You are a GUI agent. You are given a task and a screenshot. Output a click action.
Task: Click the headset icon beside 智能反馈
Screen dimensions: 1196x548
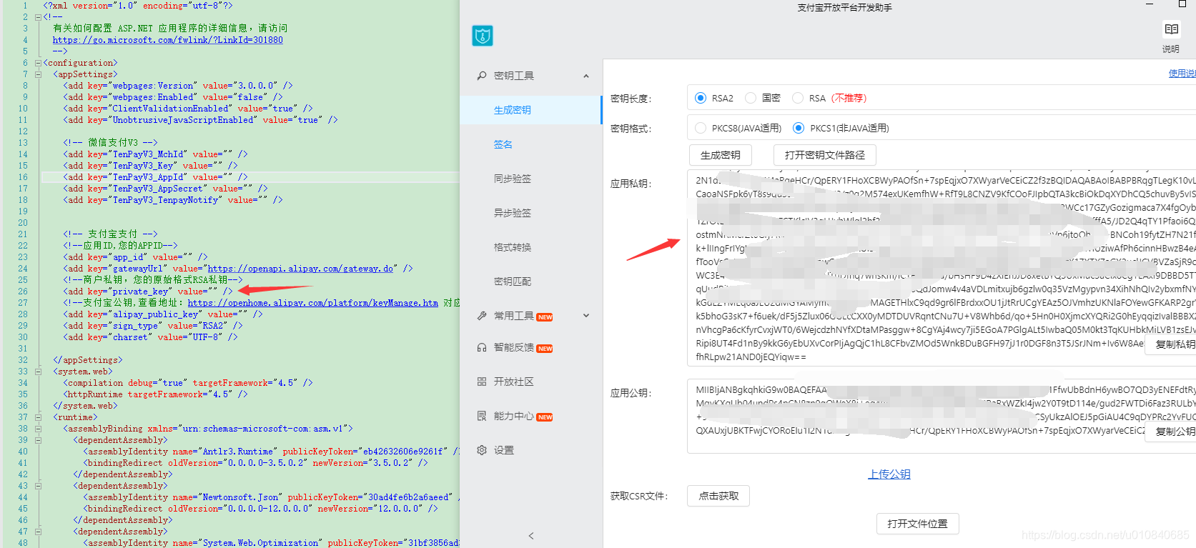[x=482, y=347]
